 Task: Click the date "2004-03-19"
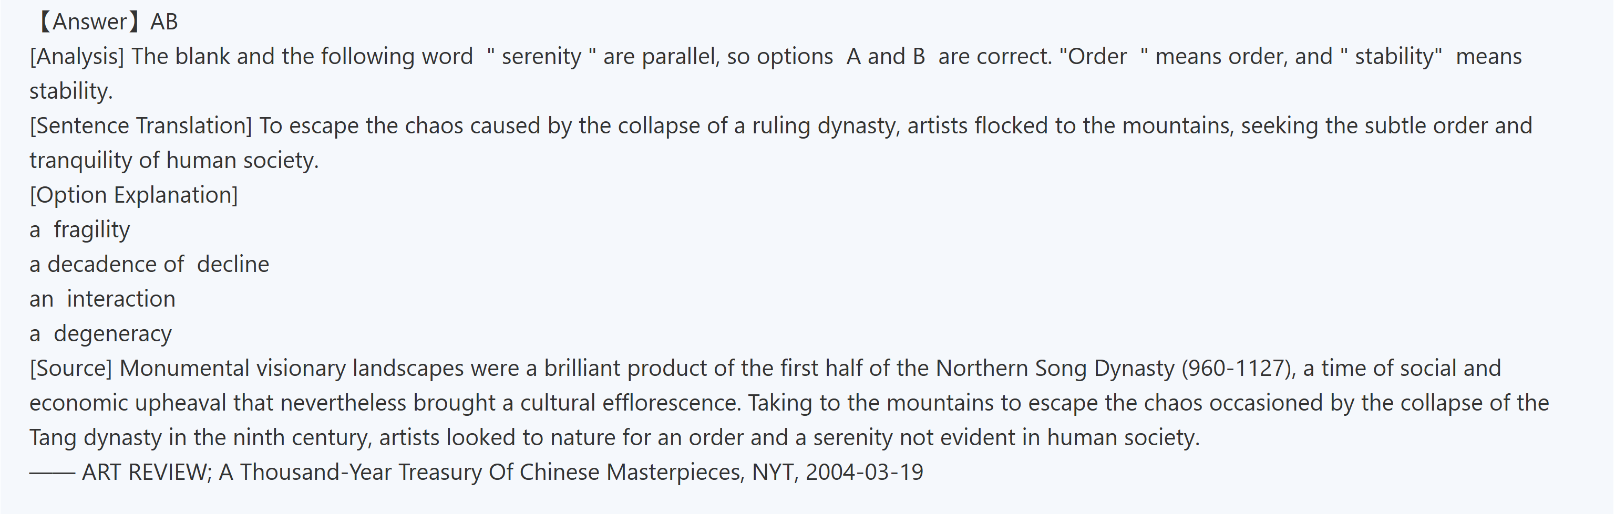tap(864, 472)
